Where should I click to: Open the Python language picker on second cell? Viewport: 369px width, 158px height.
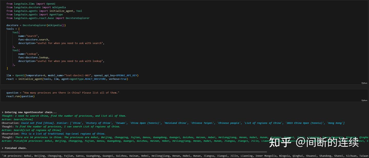pos(364,100)
